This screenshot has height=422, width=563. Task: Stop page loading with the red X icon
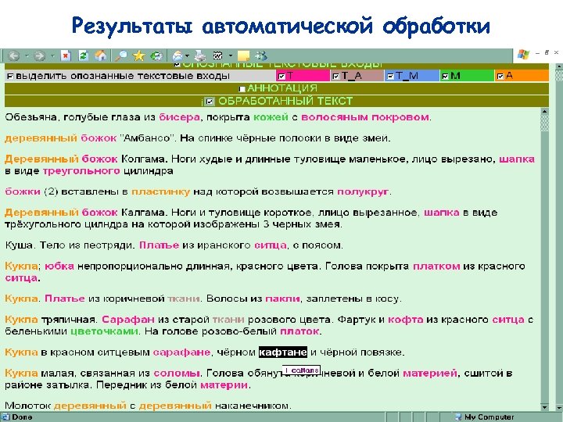click(x=66, y=56)
